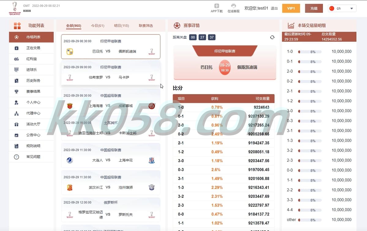The width and height of the screenshot is (367, 231).
Task: Select score row 0-3 with 2.6%
Action: pos(224,170)
